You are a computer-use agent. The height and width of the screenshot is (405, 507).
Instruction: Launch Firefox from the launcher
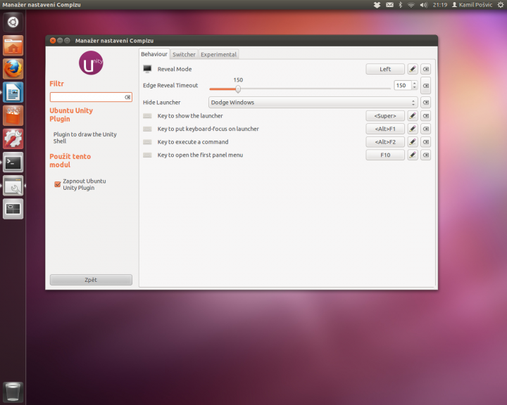tap(13, 69)
